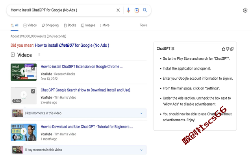
Task: Click the Videos section play icon
Action: [13, 55]
